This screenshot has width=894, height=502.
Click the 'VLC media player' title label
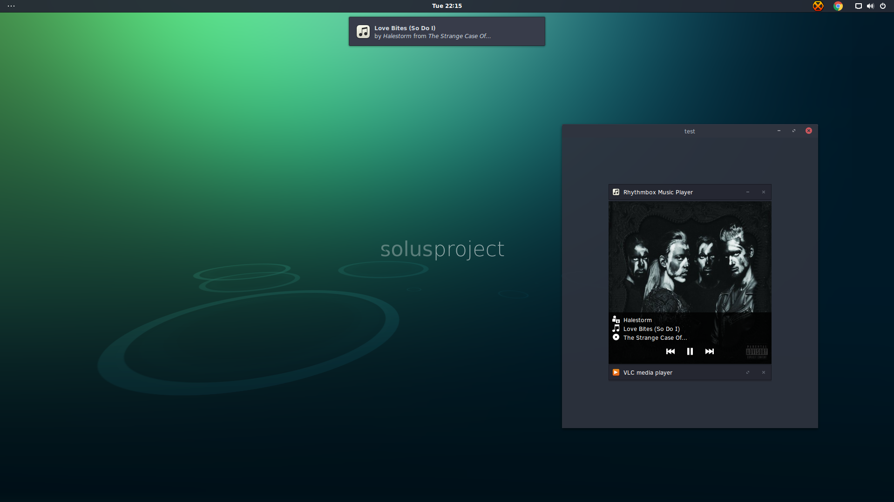click(648, 373)
